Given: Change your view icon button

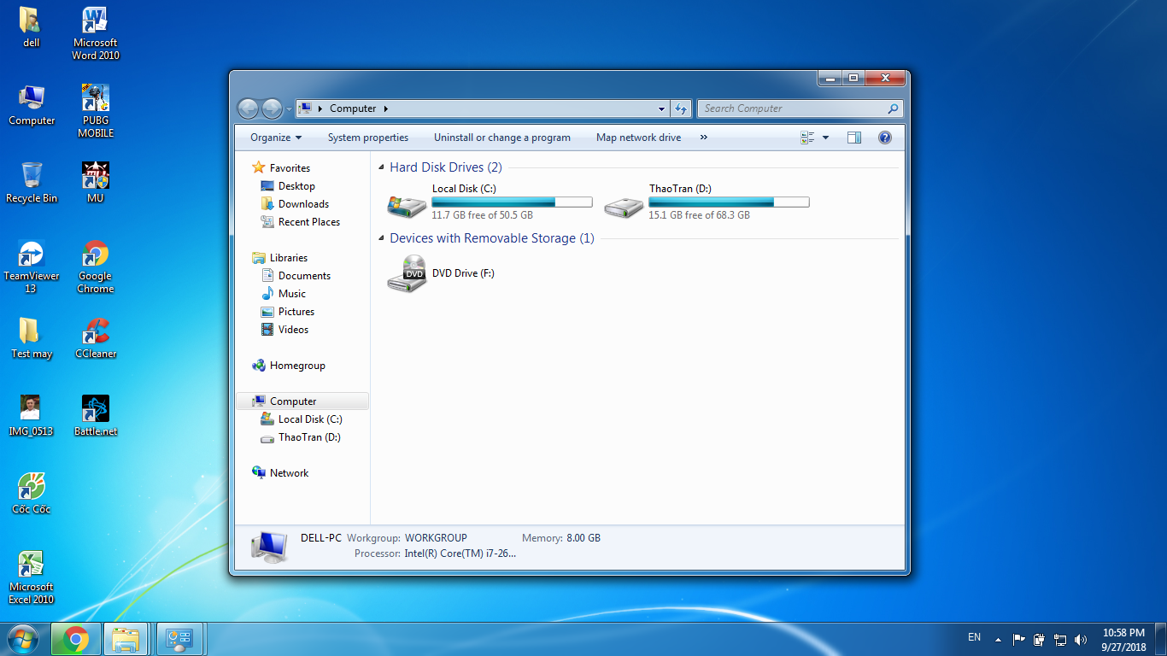Looking at the screenshot, I should click(807, 138).
